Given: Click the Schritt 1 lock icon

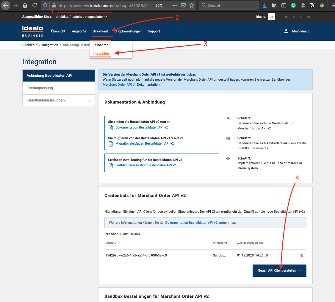Looking at the screenshot, I should click(228, 119).
